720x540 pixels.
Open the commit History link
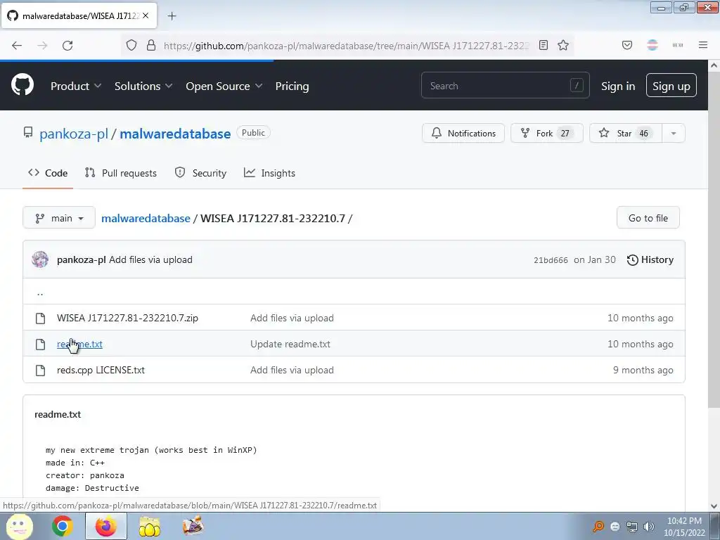(x=650, y=260)
